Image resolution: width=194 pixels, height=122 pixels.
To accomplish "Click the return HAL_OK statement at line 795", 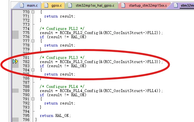I will click(55, 116).
